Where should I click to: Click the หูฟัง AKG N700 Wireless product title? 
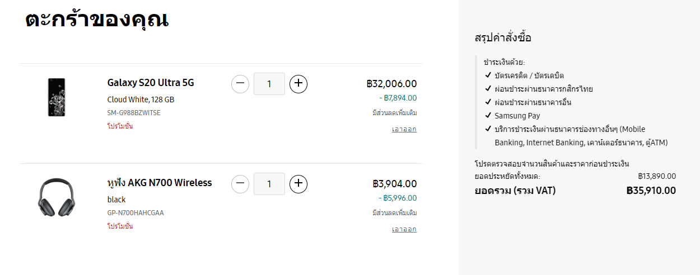point(159,183)
